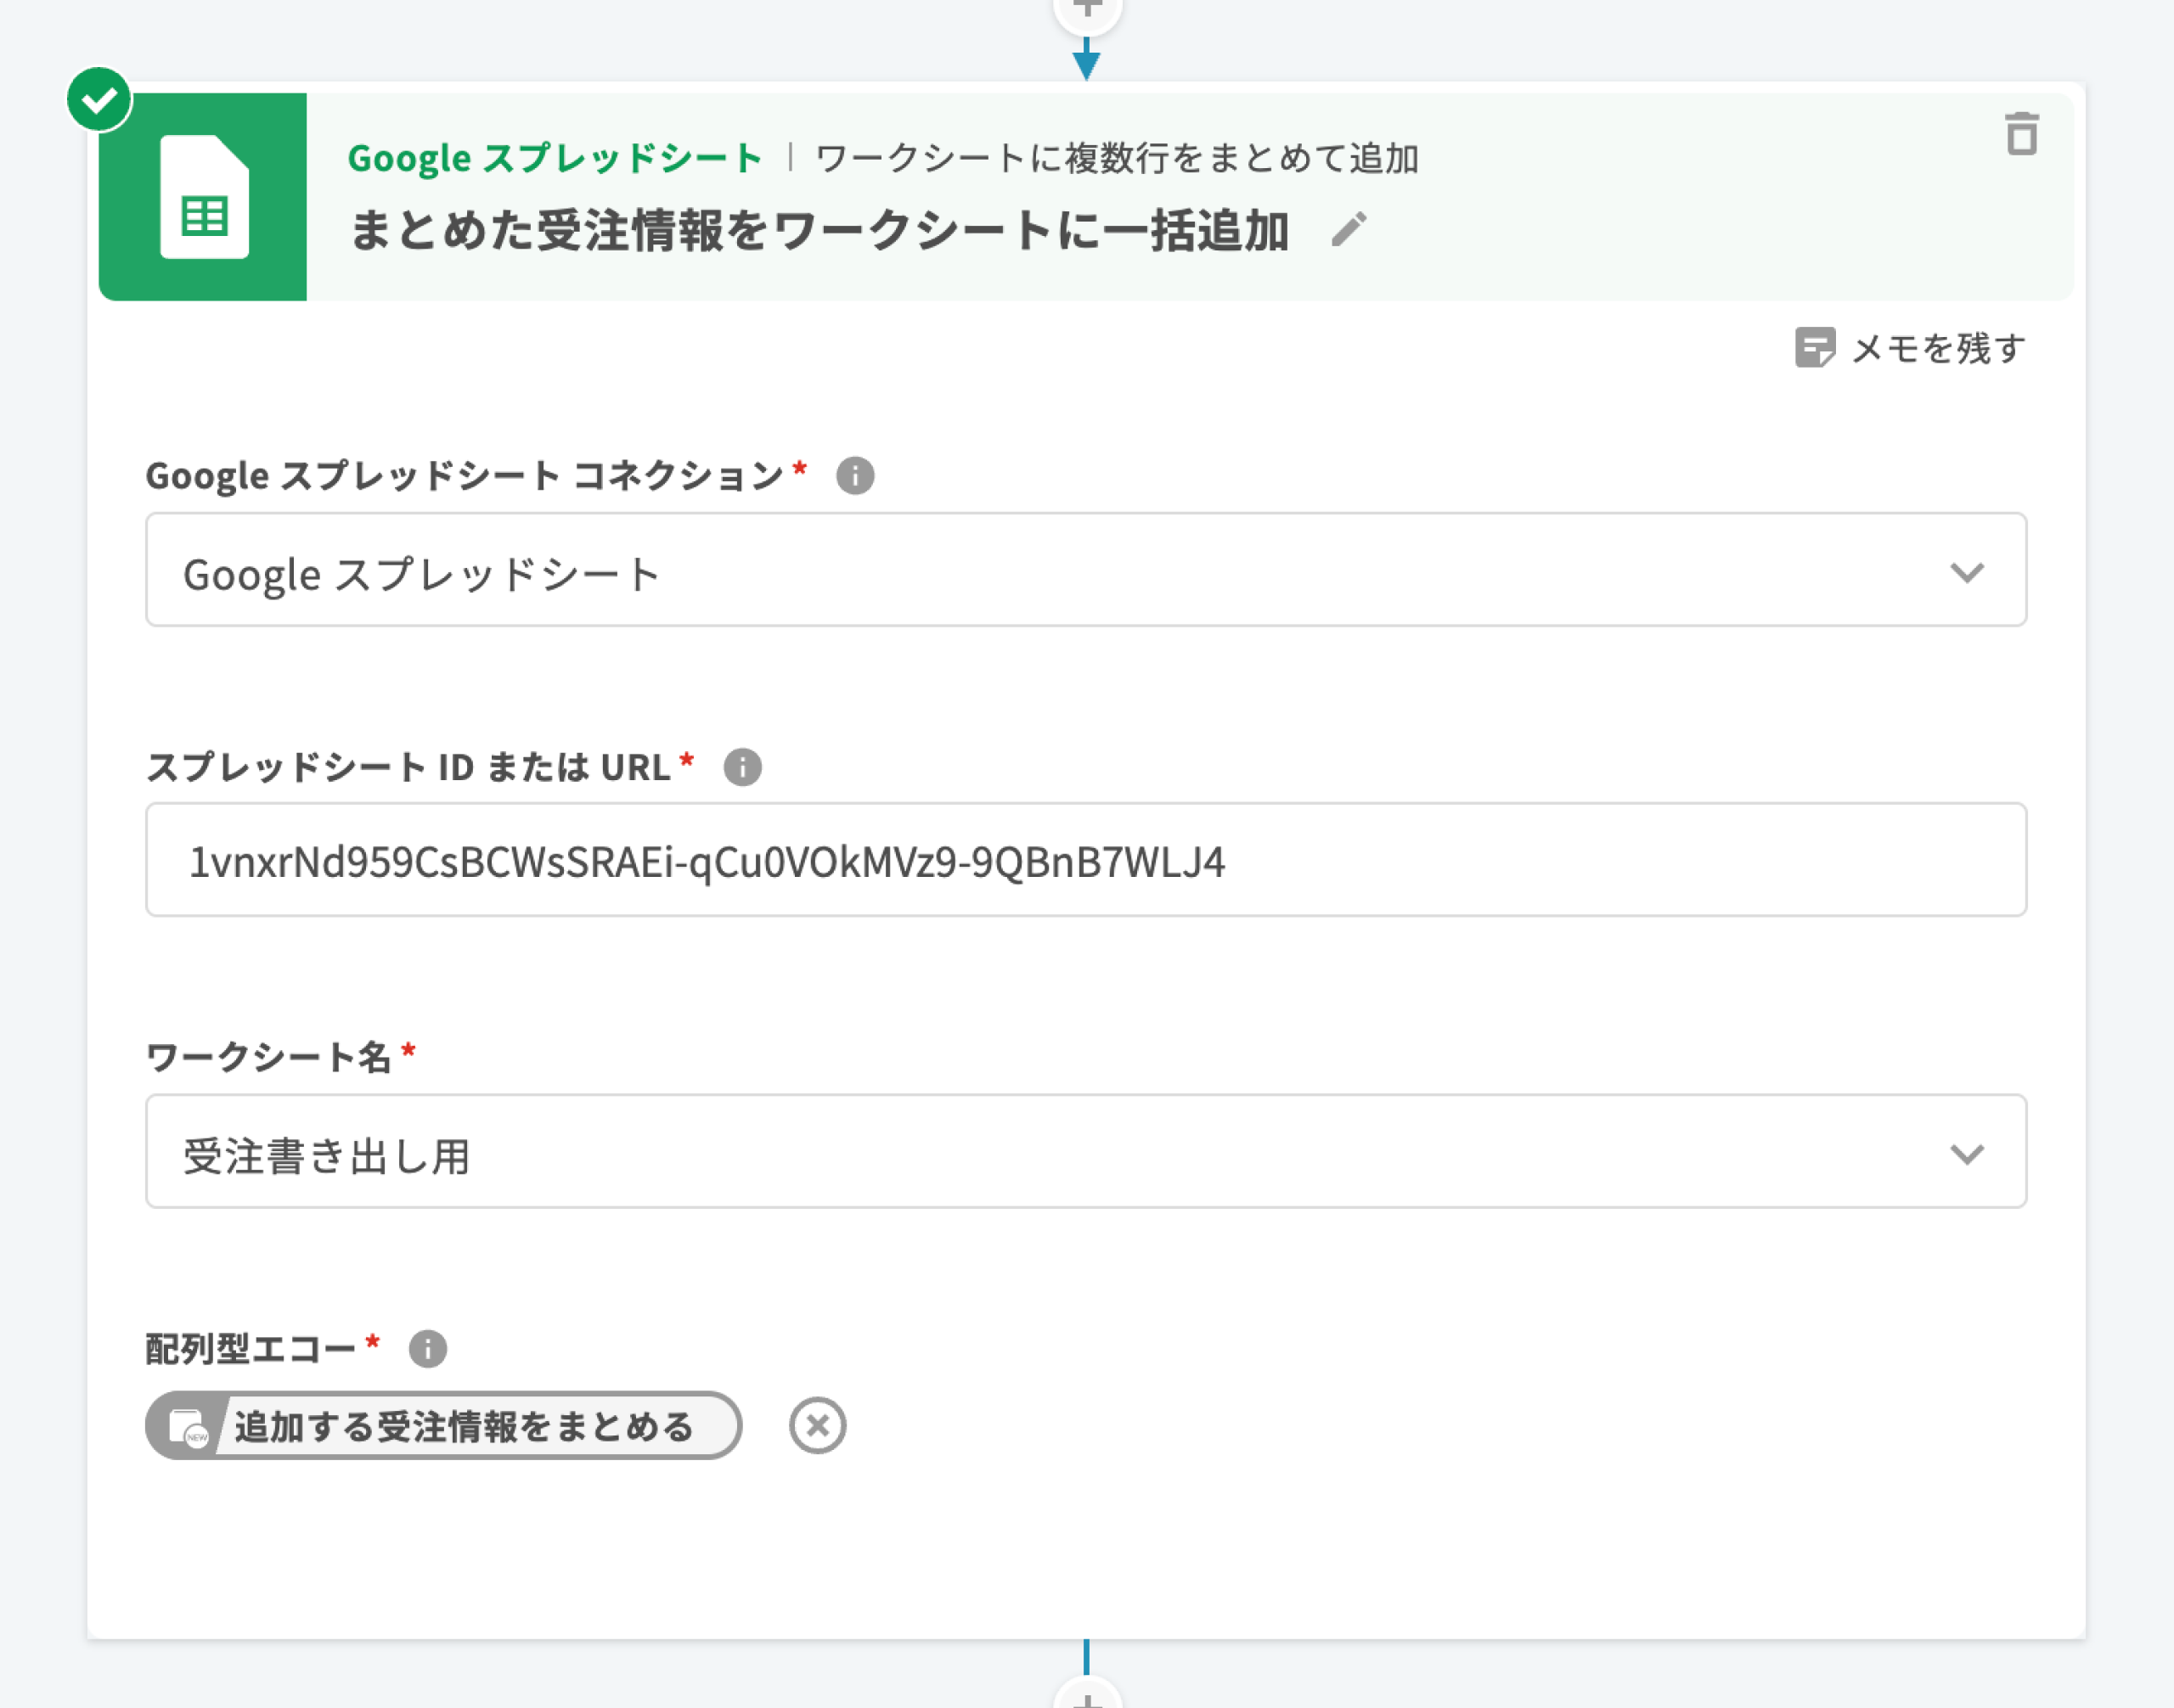
Task: Expand the ワークシート名 dropdown chevron
Action: coord(1966,1154)
